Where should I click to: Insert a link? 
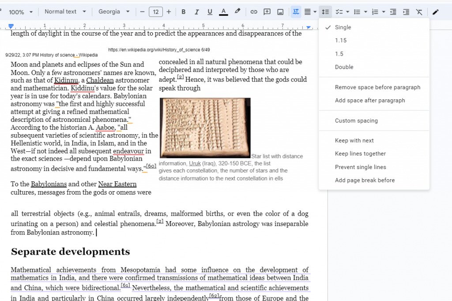(254, 12)
